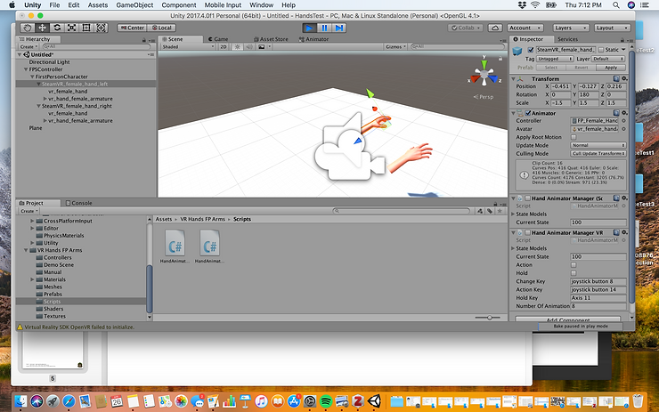Image resolution: width=659 pixels, height=412 pixels.
Task: Toggle Center pivot mode button
Action: 132,28
